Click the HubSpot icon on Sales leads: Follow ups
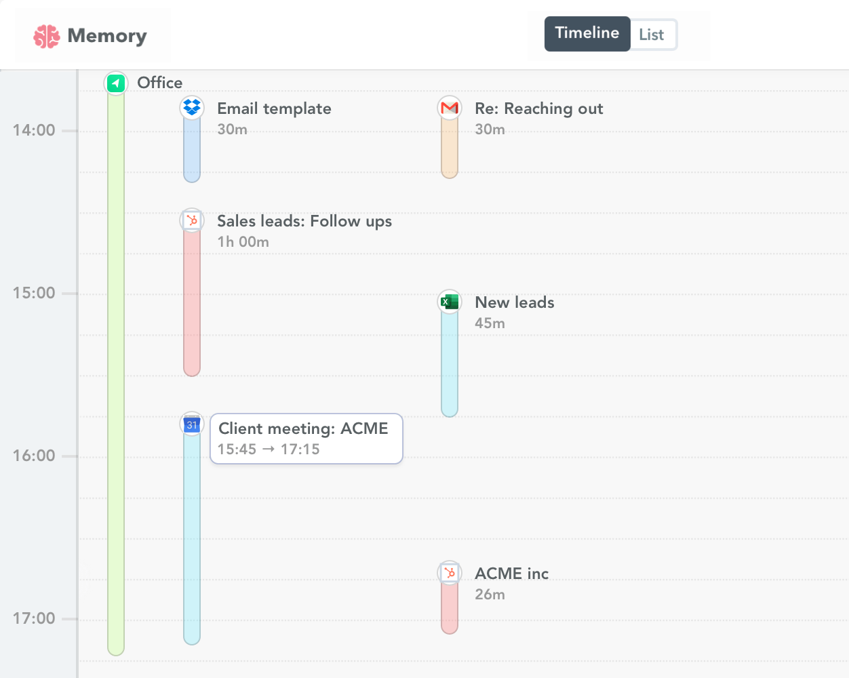The width and height of the screenshot is (849, 678). point(192,220)
